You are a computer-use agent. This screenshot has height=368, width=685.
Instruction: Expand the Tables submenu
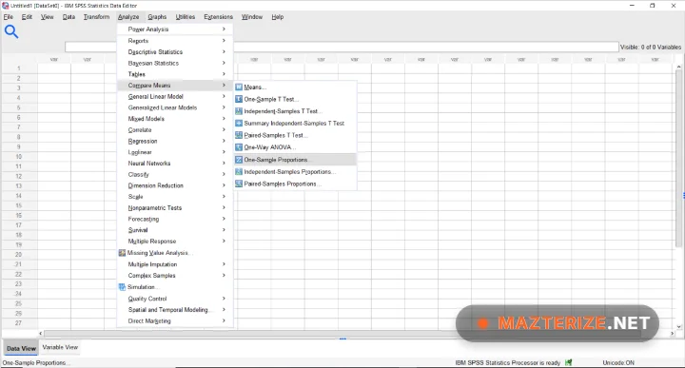click(x=175, y=74)
